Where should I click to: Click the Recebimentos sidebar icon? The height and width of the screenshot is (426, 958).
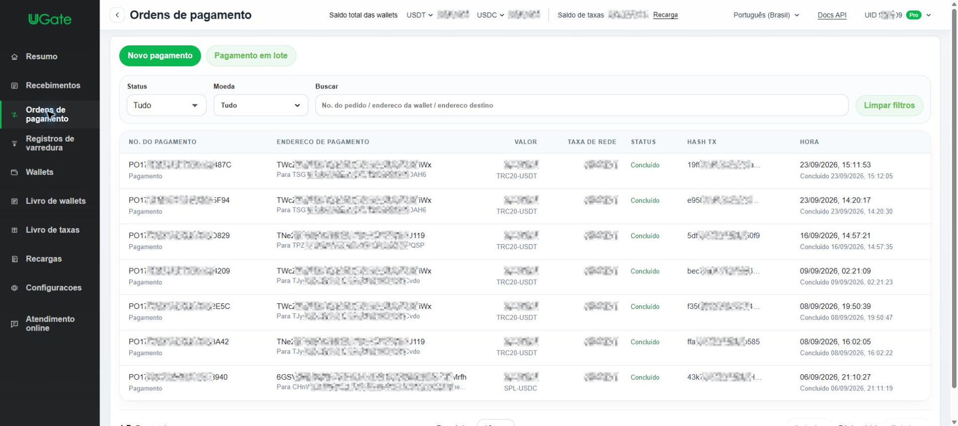pos(14,86)
